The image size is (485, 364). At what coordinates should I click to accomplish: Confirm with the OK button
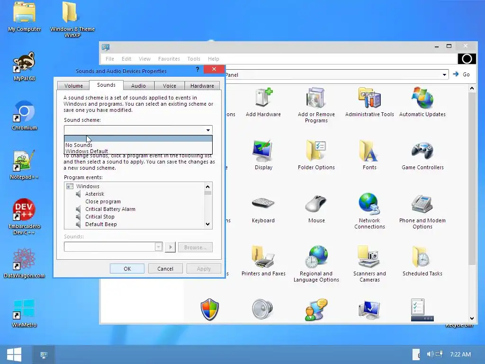pos(127,269)
